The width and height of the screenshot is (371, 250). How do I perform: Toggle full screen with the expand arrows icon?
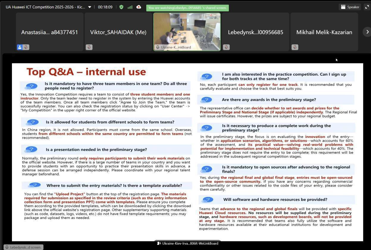367,7
